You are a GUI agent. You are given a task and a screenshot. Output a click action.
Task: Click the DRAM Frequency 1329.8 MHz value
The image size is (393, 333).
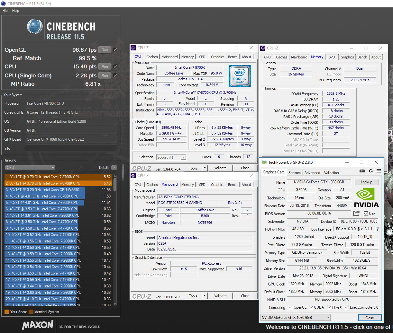336,93
